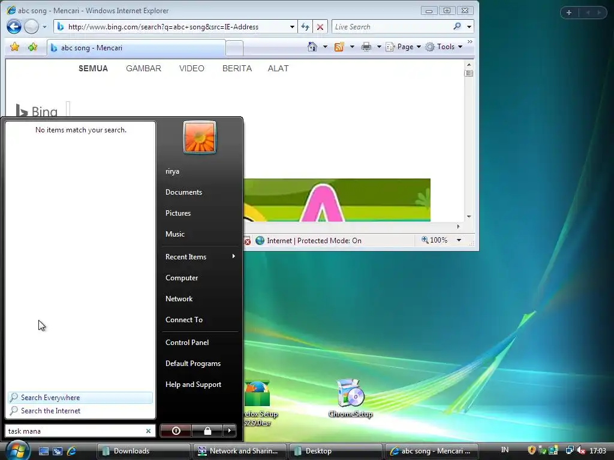This screenshot has width=614, height=460.
Task: Expand the Print dropdown arrow
Action: tap(379, 47)
